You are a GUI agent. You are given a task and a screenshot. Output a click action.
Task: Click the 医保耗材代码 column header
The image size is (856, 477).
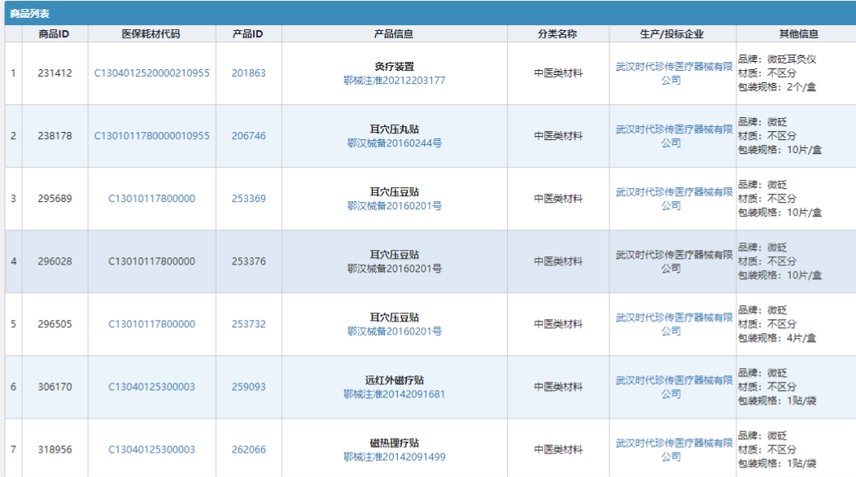coord(151,34)
